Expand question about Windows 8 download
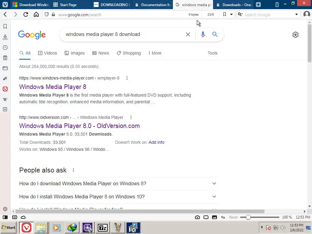Image resolution: width=312 pixels, height=234 pixels. click(x=118, y=183)
